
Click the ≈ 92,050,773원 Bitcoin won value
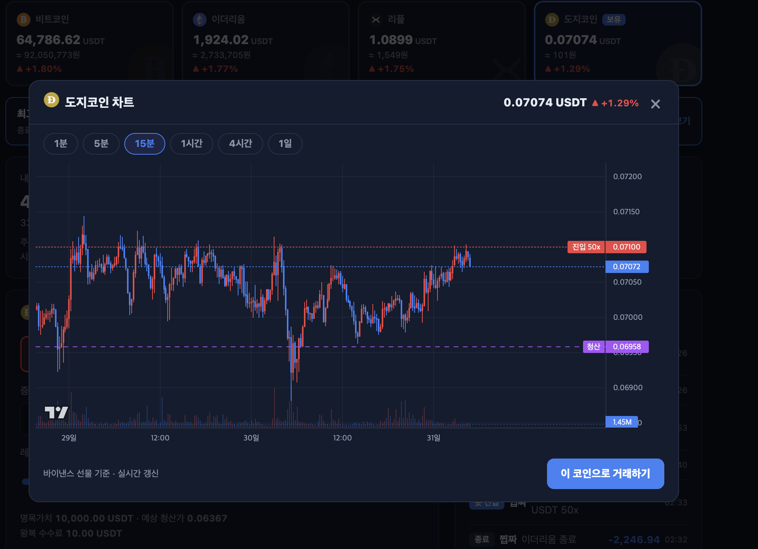pyautogui.click(x=48, y=55)
